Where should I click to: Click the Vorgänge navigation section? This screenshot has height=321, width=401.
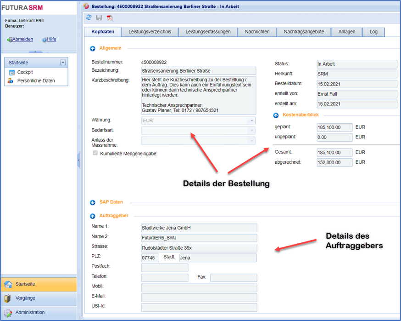coord(25,298)
